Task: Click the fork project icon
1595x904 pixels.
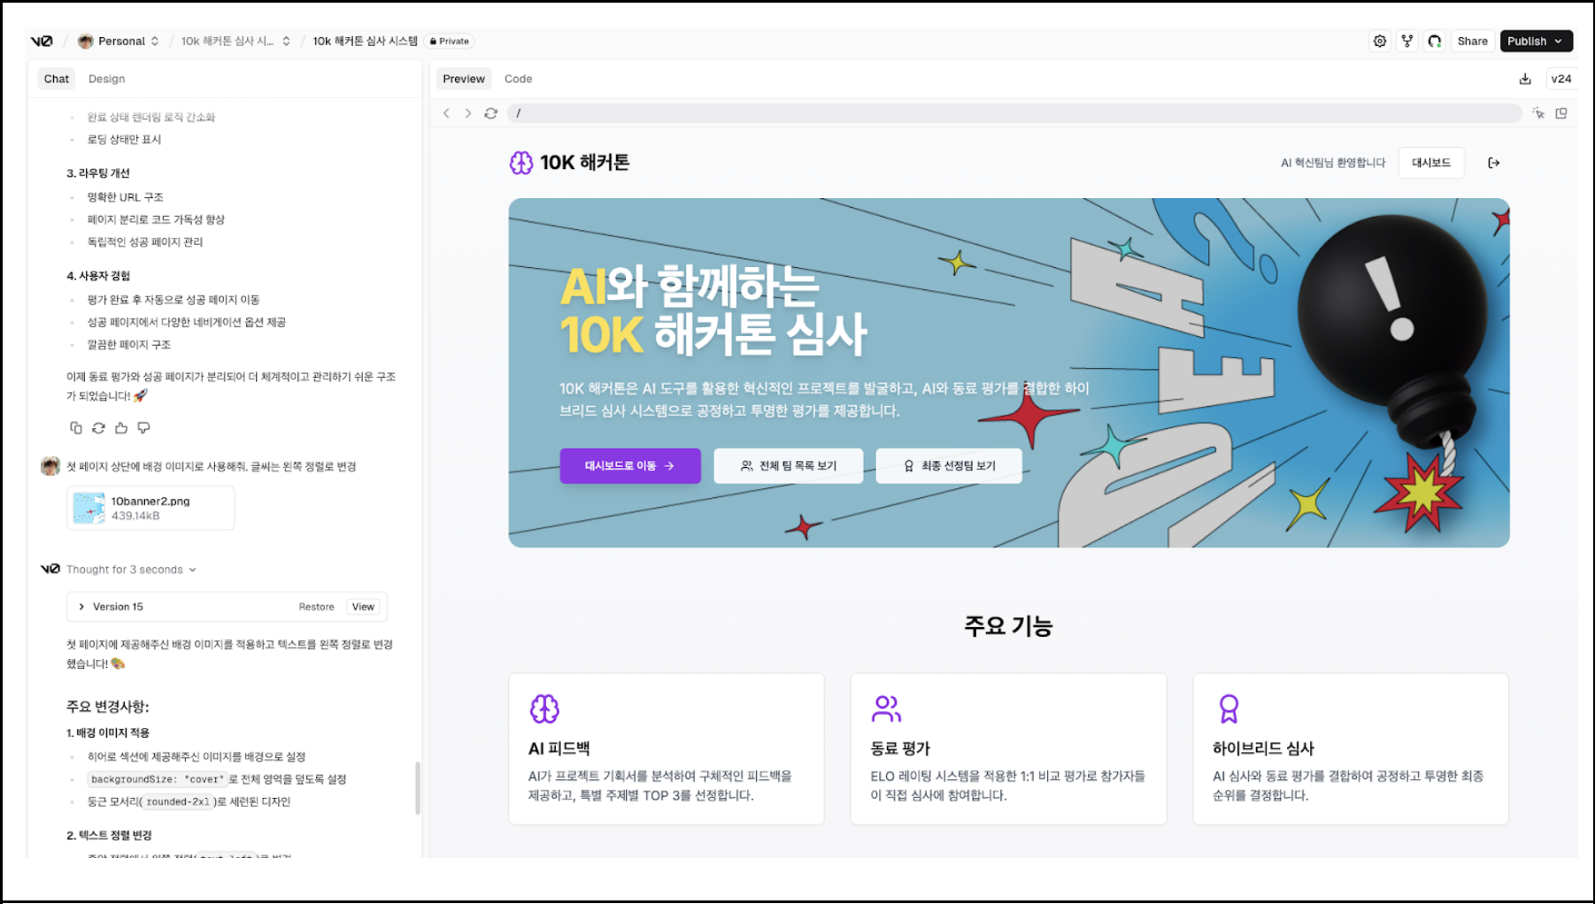Action: [x=1406, y=41]
